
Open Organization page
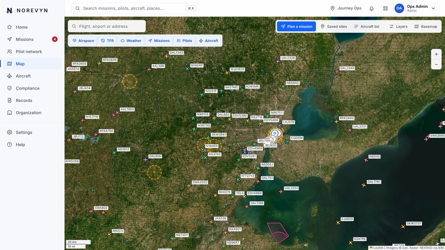(x=32, y=112)
